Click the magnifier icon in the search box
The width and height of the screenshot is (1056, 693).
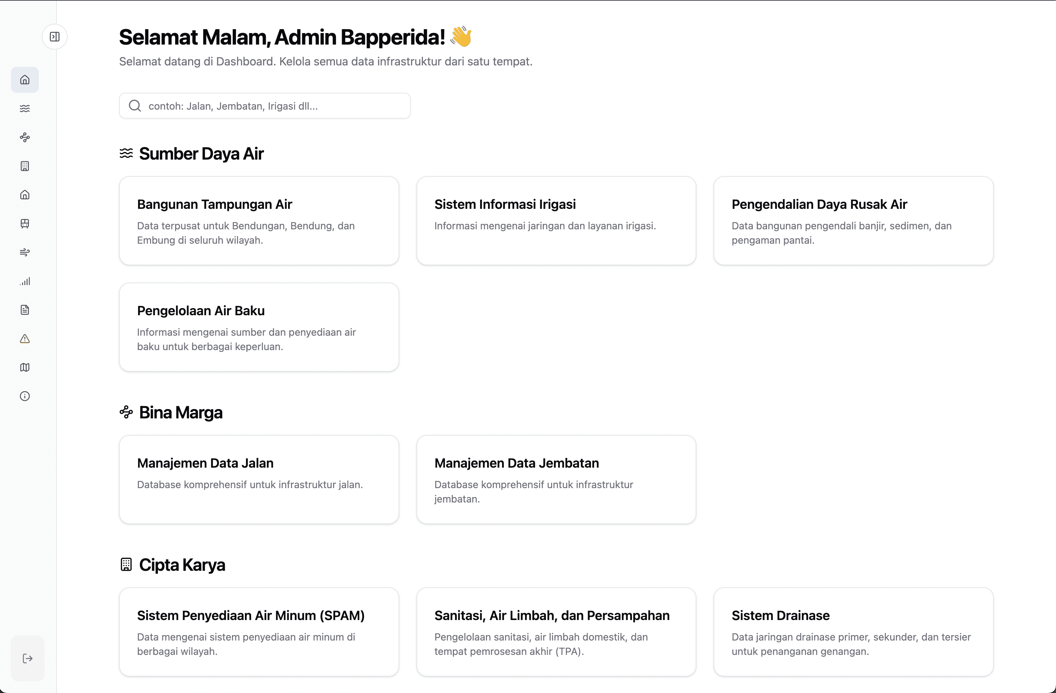135,106
